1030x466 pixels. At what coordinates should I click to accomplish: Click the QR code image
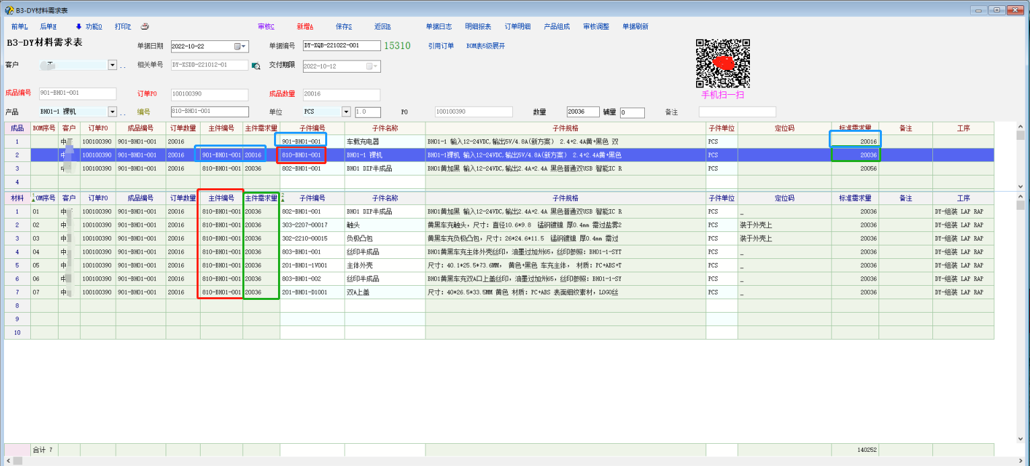(722, 63)
